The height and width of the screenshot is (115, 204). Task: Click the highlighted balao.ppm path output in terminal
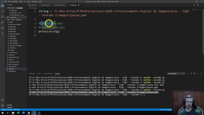coord(93,92)
